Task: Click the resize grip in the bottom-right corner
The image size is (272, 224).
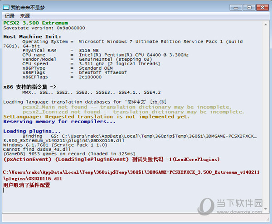Action: point(267,220)
